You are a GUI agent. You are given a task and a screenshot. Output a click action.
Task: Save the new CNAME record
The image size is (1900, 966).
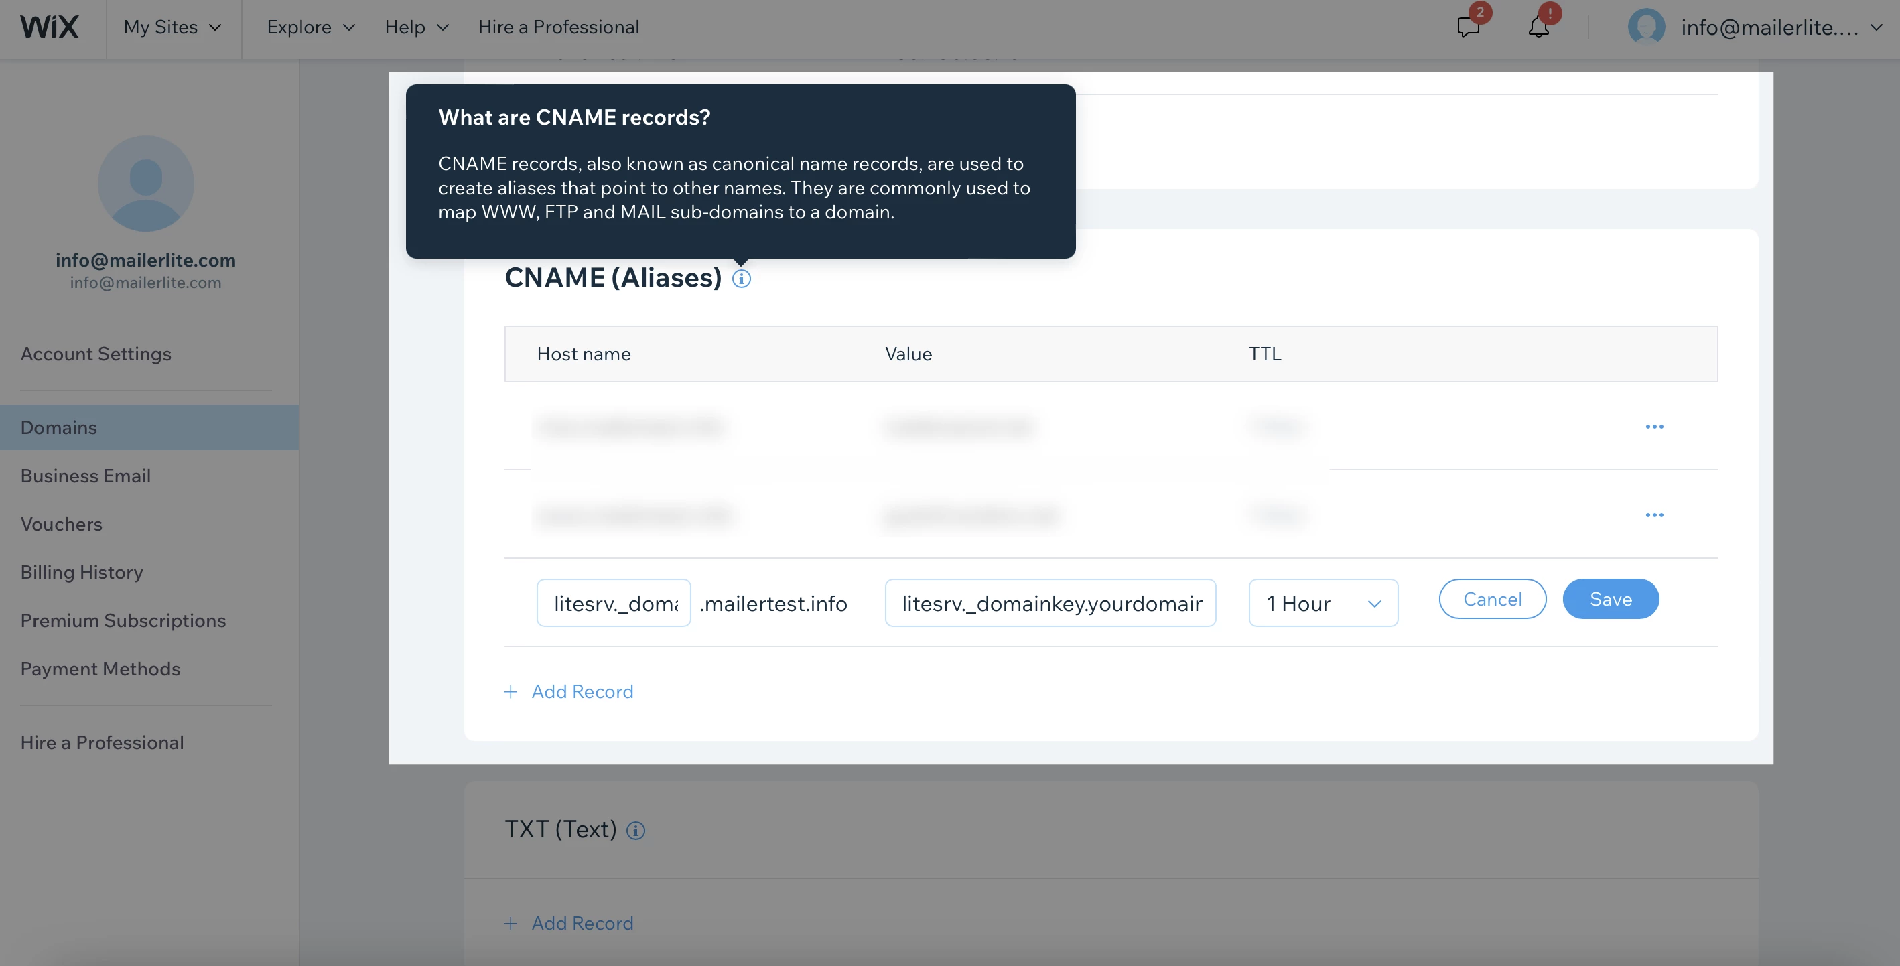pyautogui.click(x=1610, y=599)
